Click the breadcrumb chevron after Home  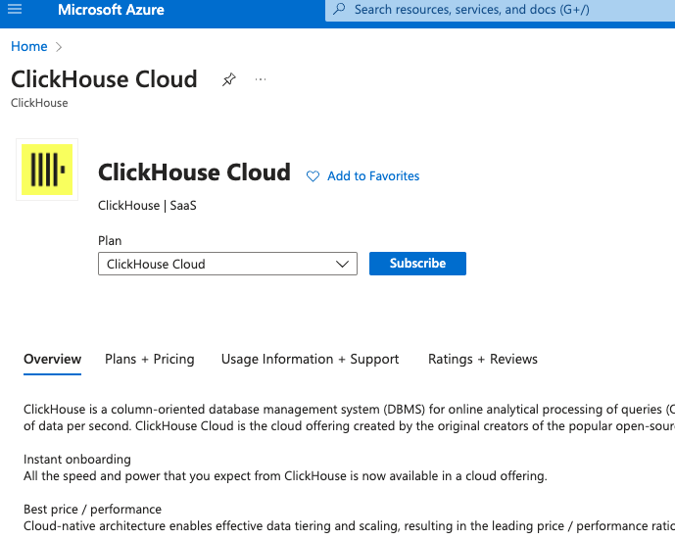coord(60,47)
